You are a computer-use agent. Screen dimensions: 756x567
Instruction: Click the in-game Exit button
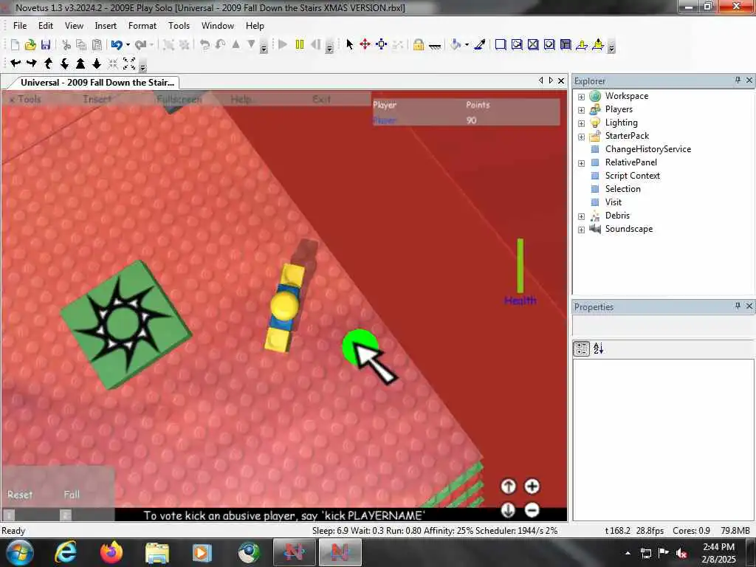pos(321,100)
